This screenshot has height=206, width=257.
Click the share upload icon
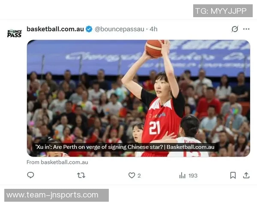coord(246,175)
